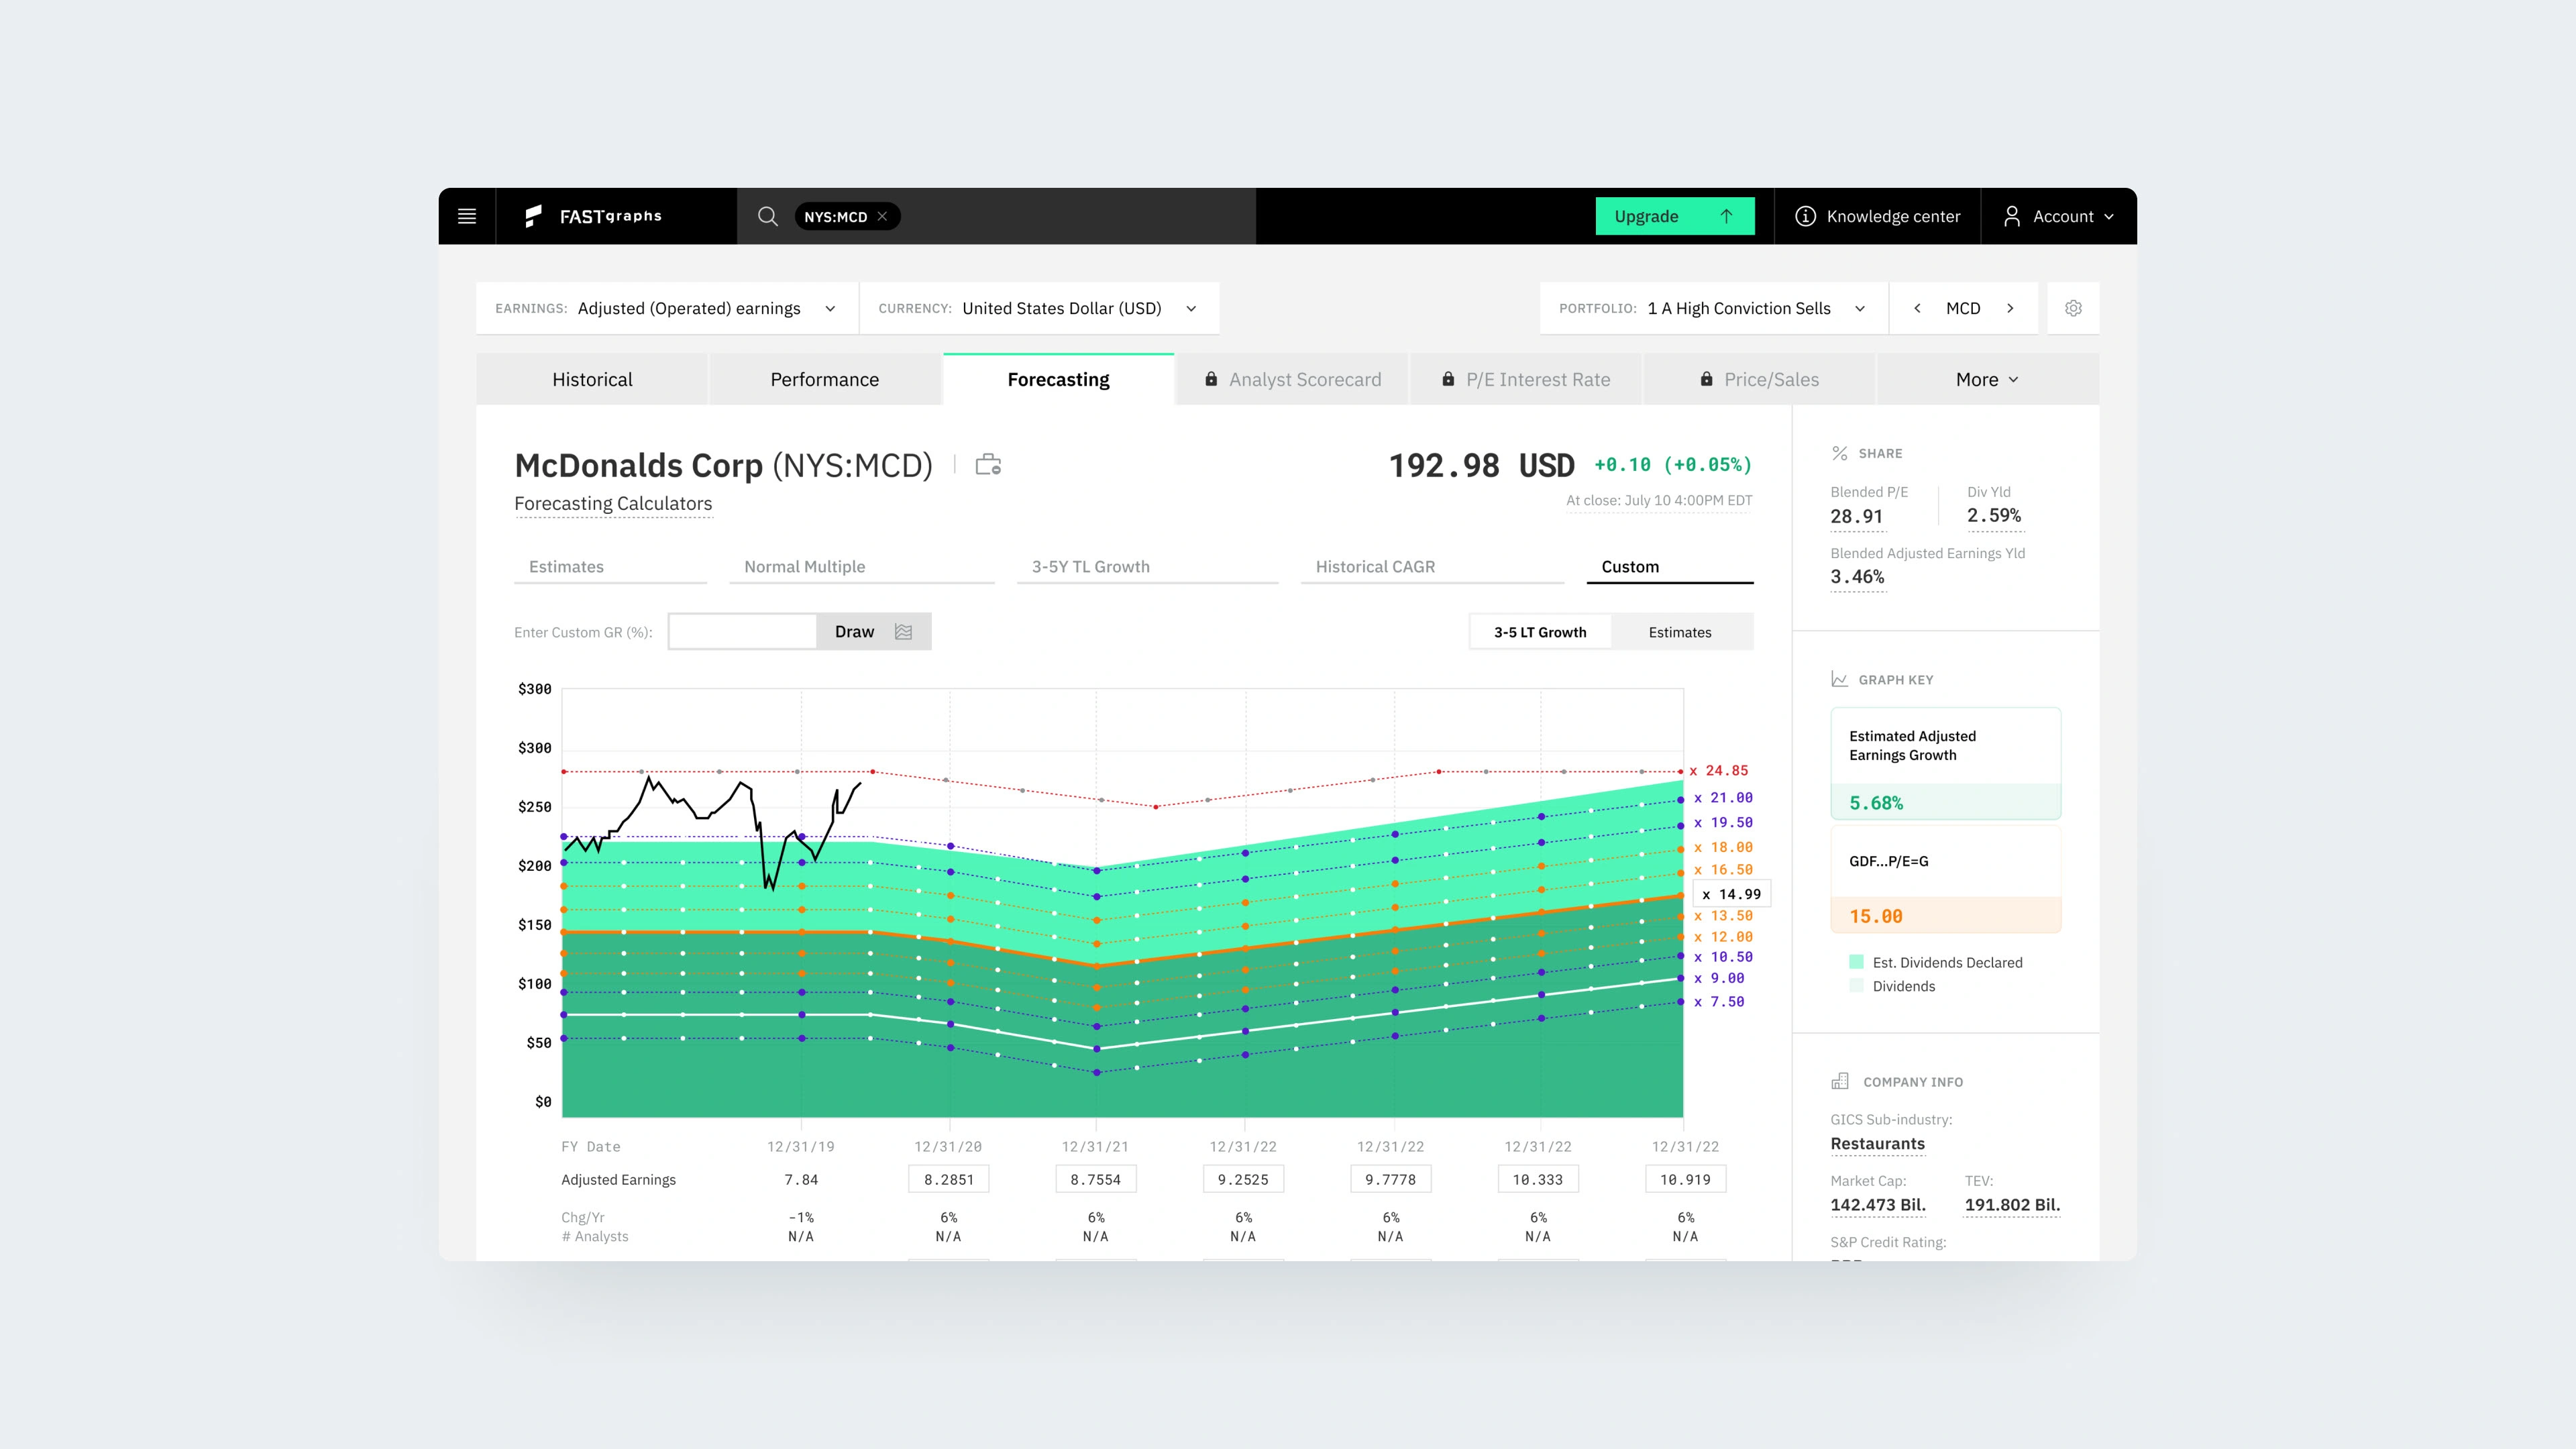
Task: Click the Account user icon
Action: tap(2012, 216)
